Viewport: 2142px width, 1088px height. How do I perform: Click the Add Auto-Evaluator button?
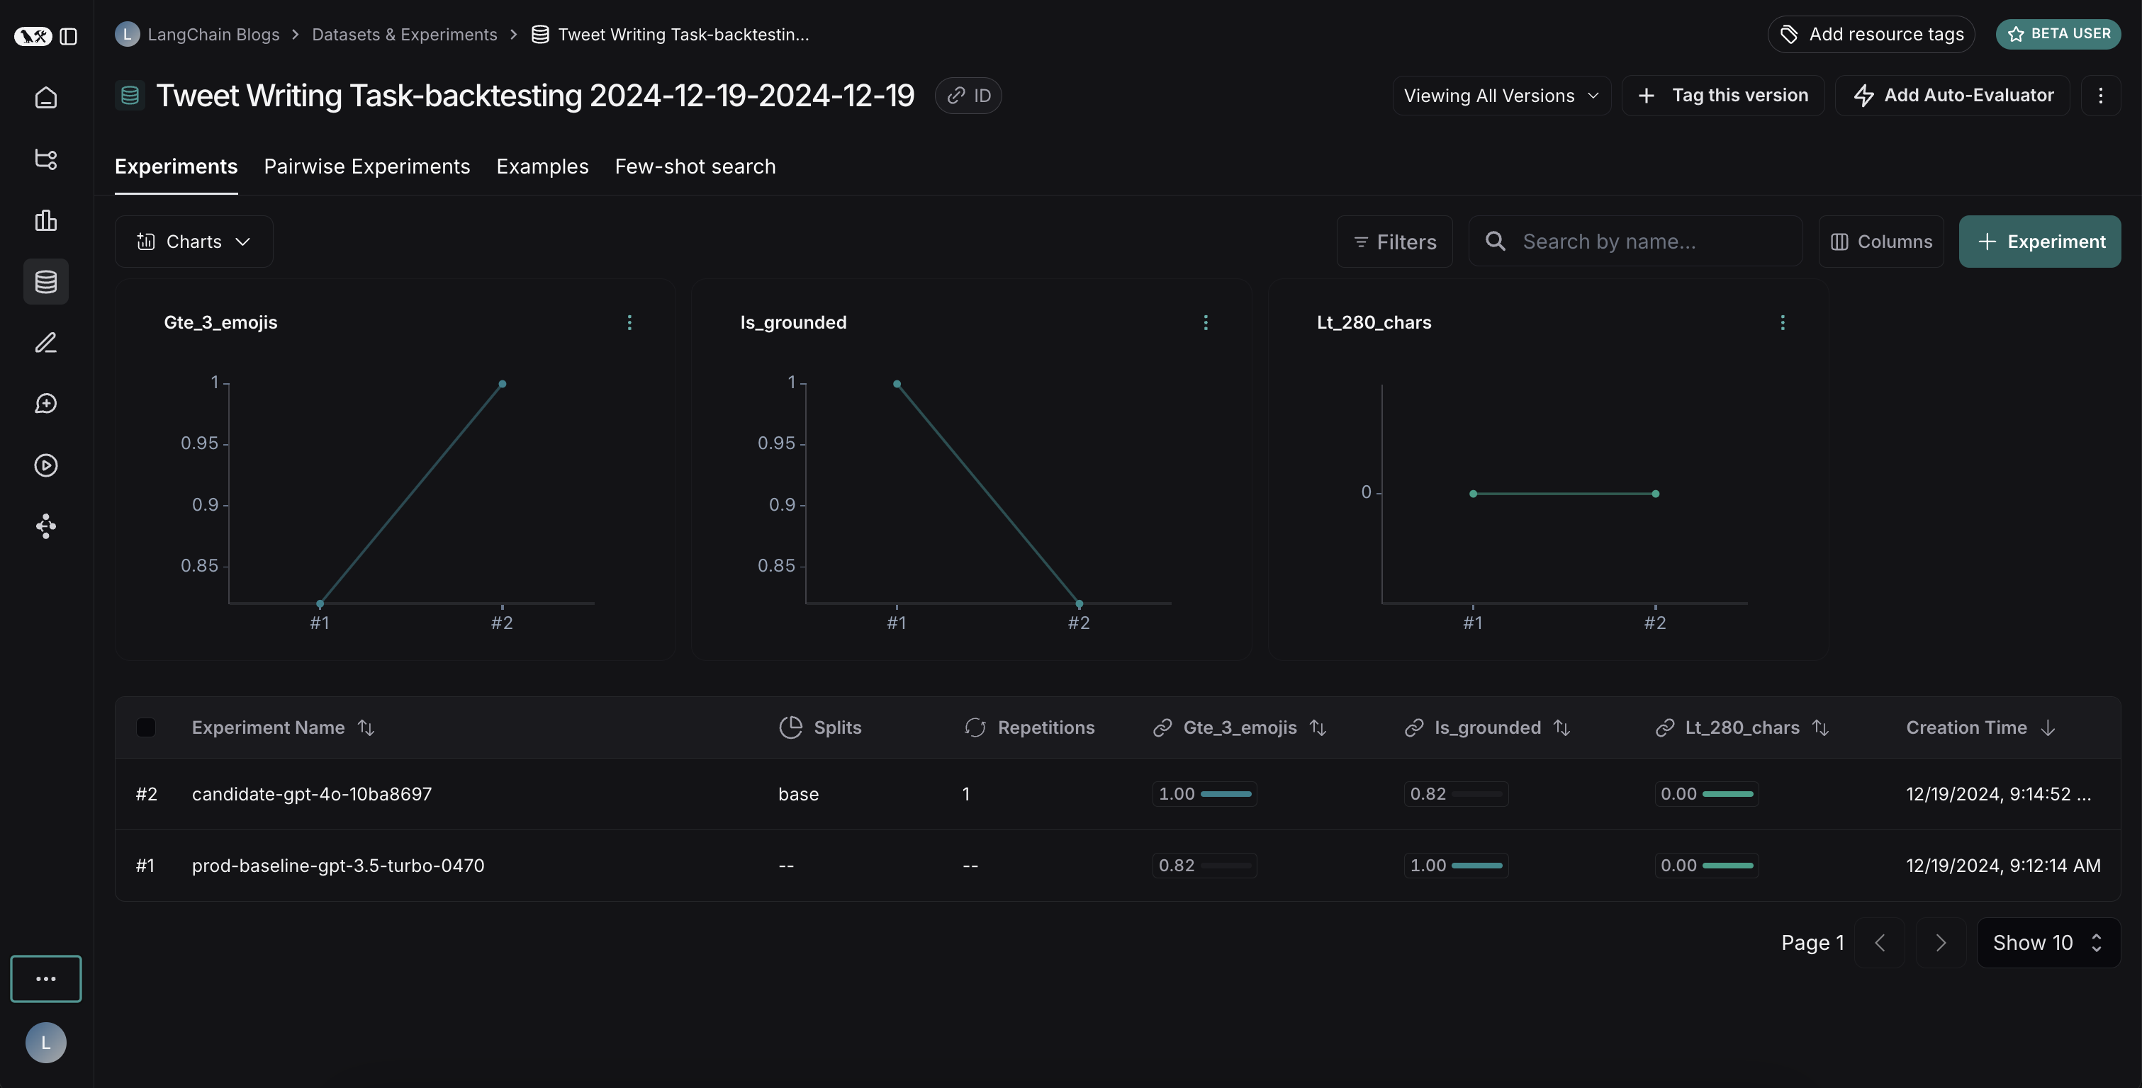[1953, 96]
